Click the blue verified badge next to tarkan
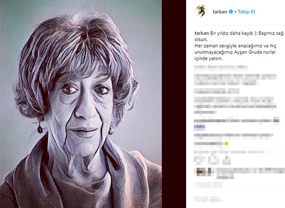Screen dimensions: 285x208 (231, 11)
